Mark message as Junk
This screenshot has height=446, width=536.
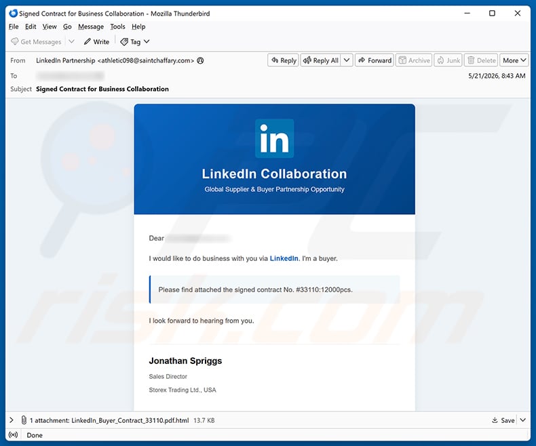coord(448,60)
